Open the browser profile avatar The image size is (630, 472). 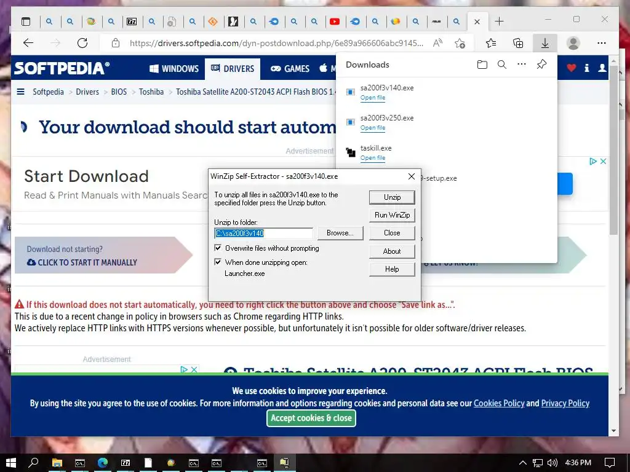(573, 43)
